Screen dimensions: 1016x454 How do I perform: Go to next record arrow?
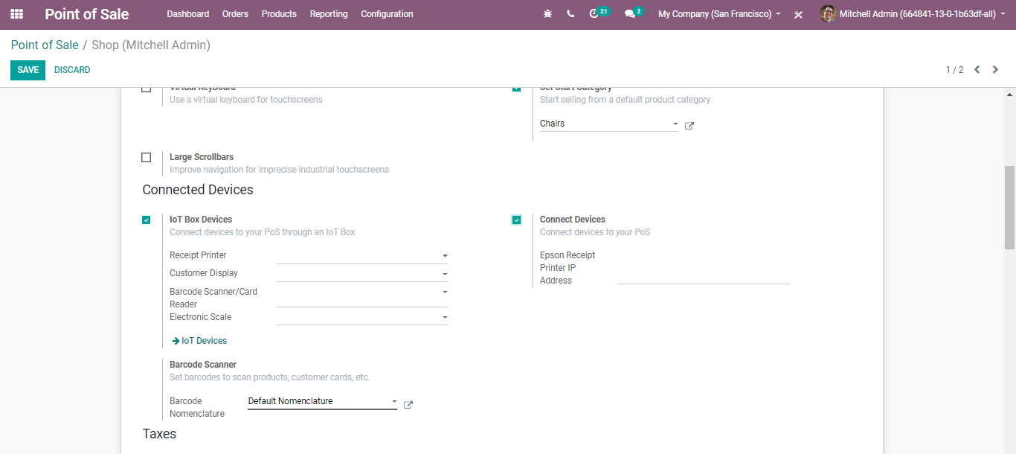[995, 69]
